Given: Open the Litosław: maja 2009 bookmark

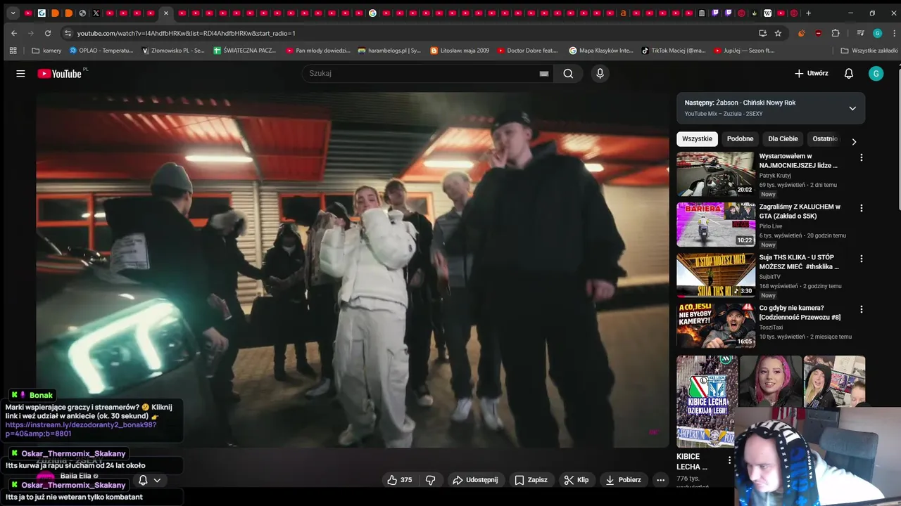Looking at the screenshot, I should (460, 51).
